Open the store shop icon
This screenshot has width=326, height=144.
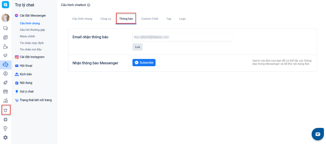coord(5,92)
